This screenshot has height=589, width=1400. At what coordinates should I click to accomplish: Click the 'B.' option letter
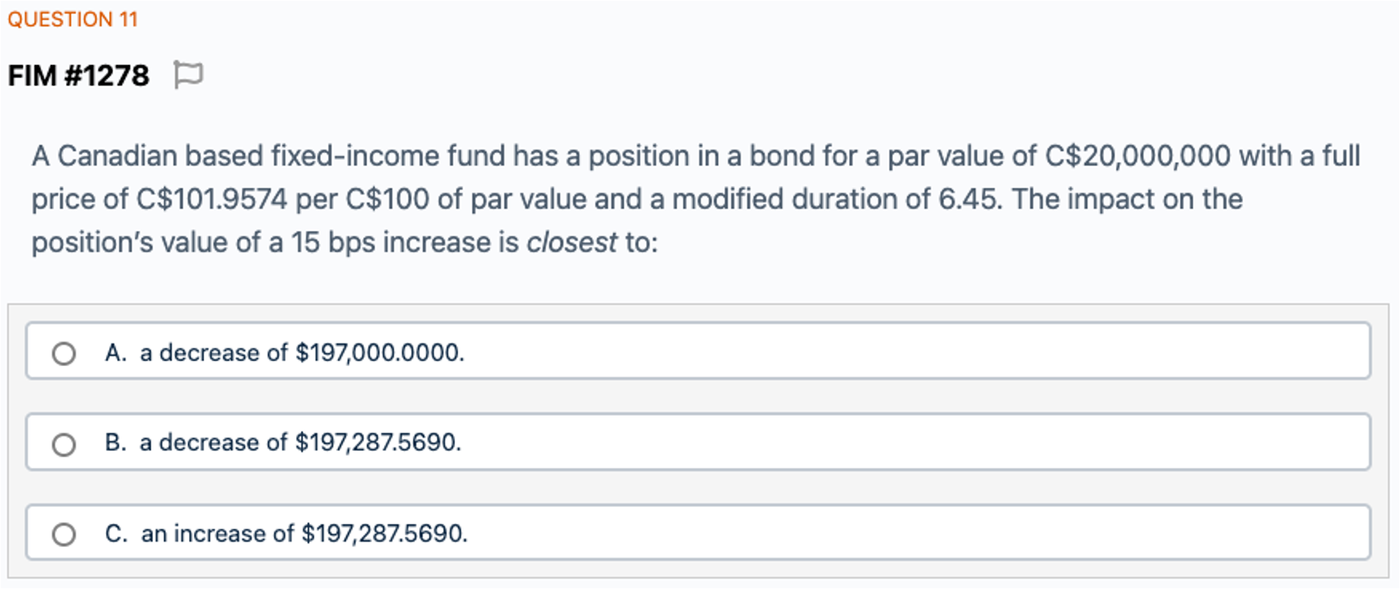click(x=116, y=443)
